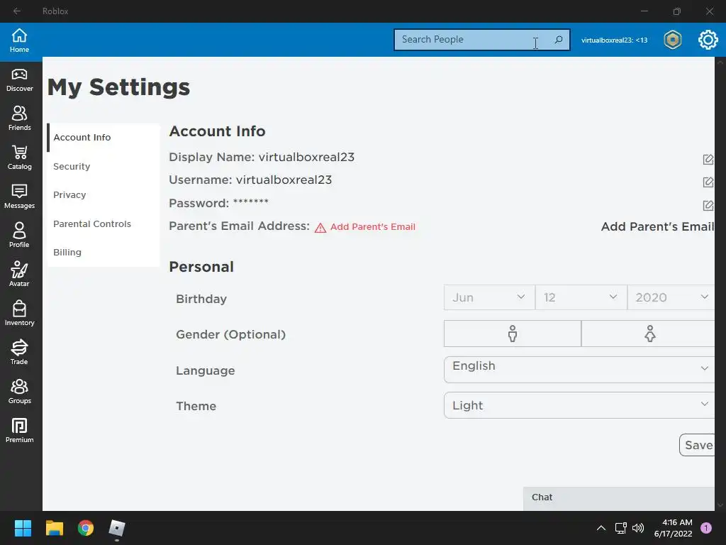Open the settings gear menu
The image size is (726, 545).
[708, 40]
